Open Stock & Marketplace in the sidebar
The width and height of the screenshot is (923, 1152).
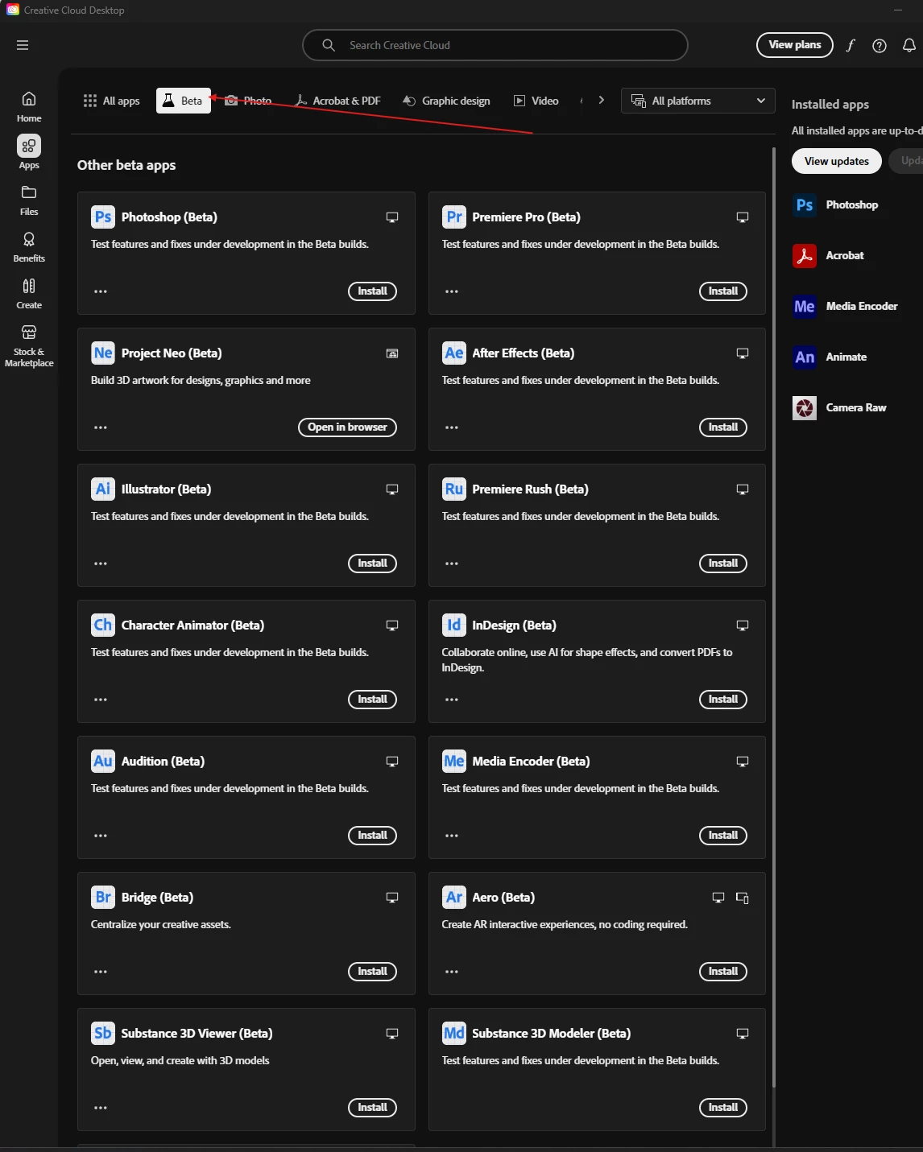[x=29, y=346]
